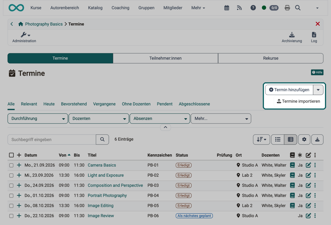Open the arrow next to Termin hinzufügen
This screenshot has height=225, width=331.
coord(318,90)
